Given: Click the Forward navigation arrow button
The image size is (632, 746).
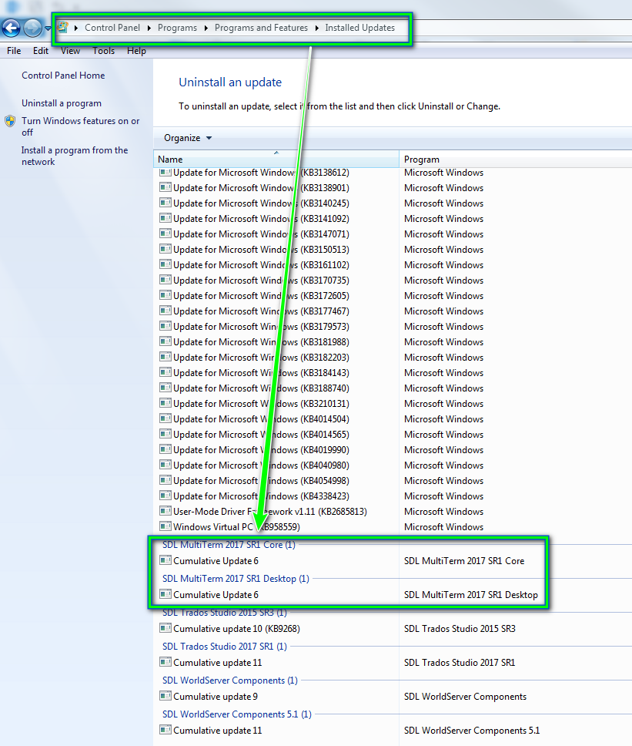Looking at the screenshot, I should tap(32, 29).
